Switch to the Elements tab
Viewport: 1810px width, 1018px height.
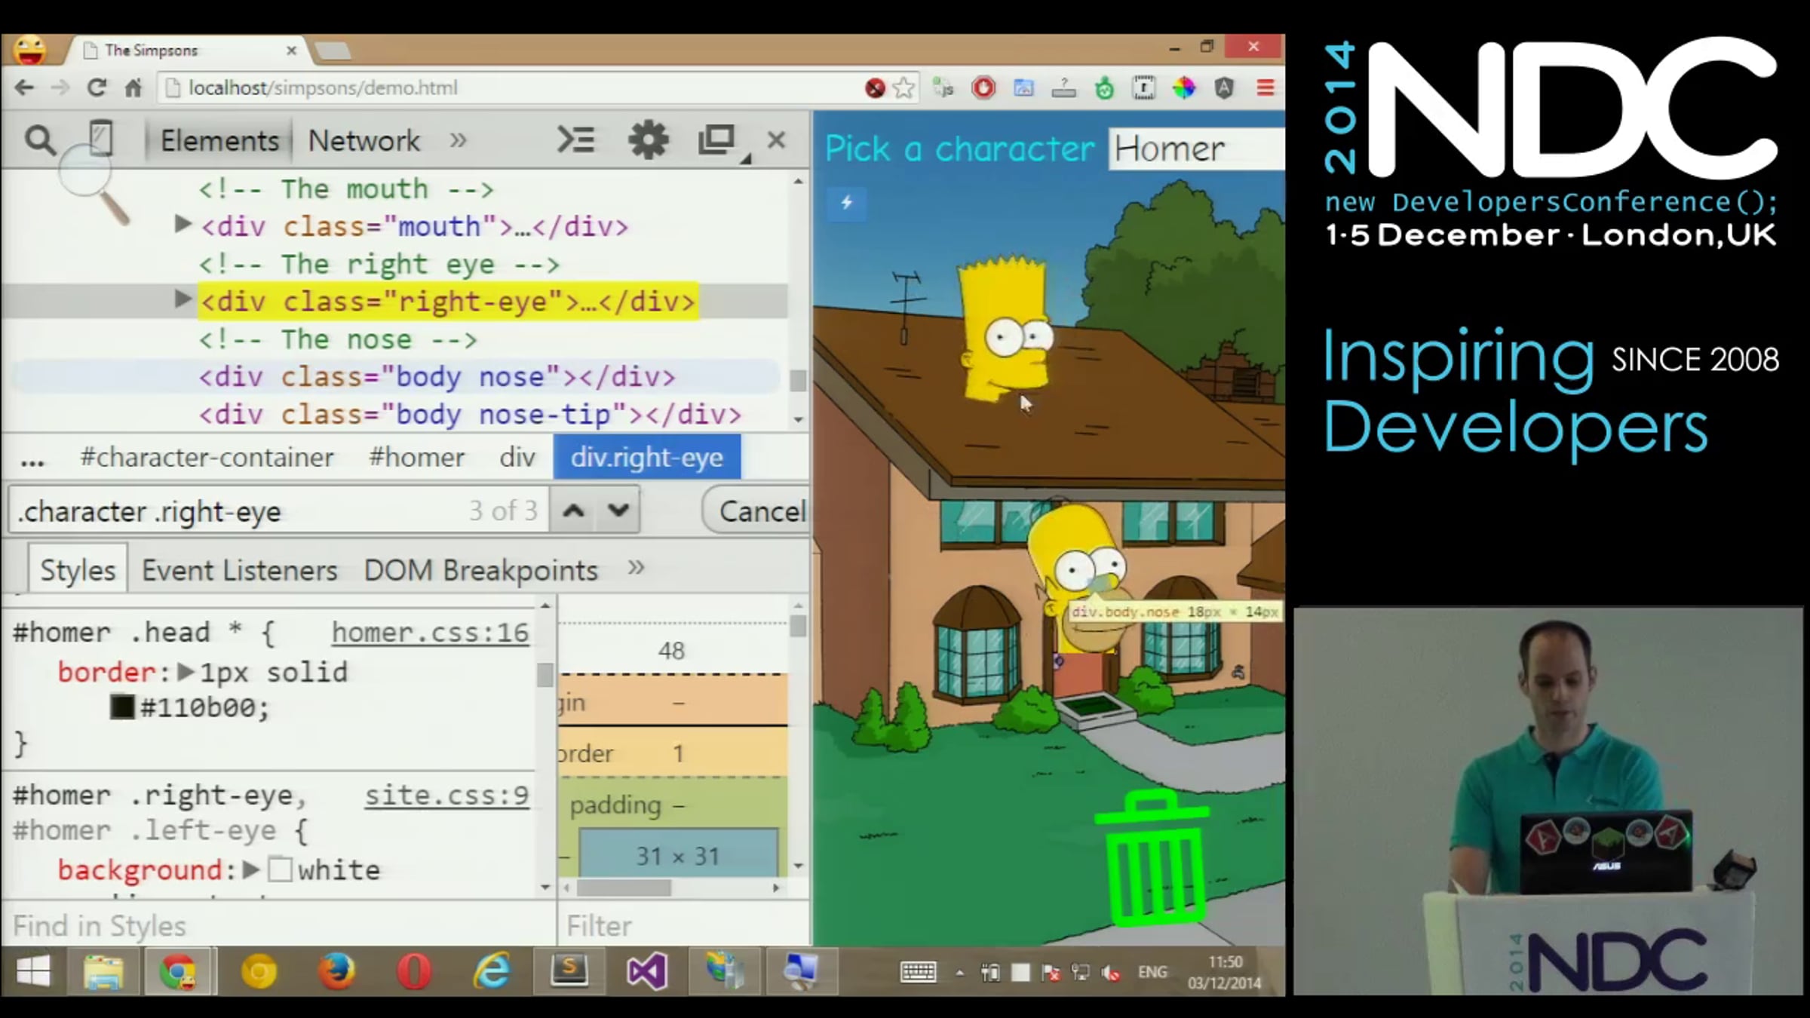click(219, 141)
